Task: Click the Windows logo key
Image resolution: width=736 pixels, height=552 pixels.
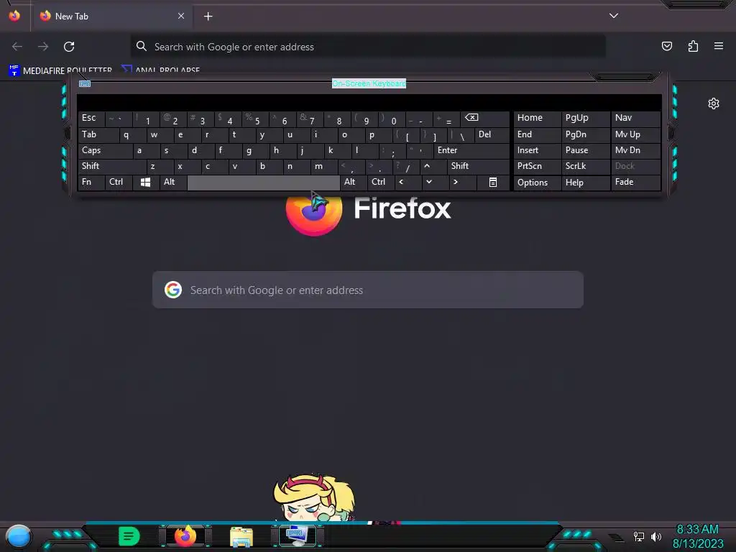Action: [x=145, y=182]
